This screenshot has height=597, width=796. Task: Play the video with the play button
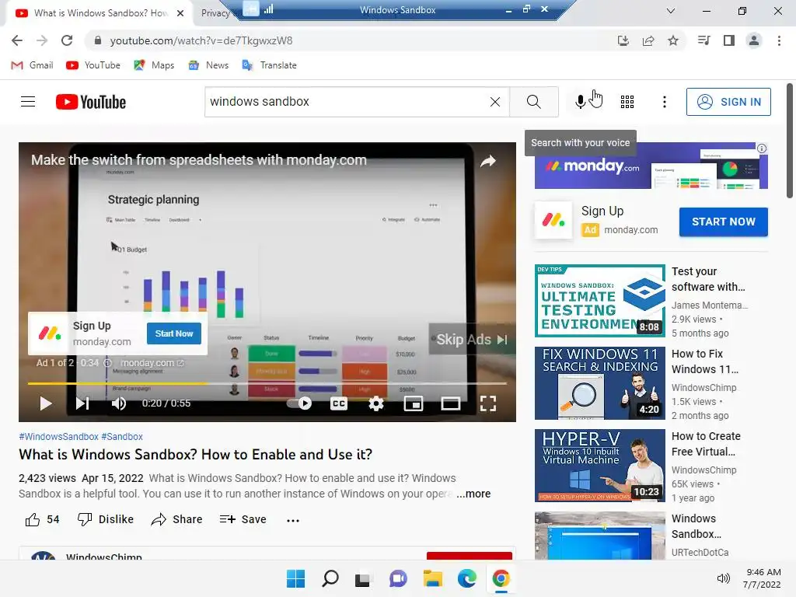(x=46, y=403)
